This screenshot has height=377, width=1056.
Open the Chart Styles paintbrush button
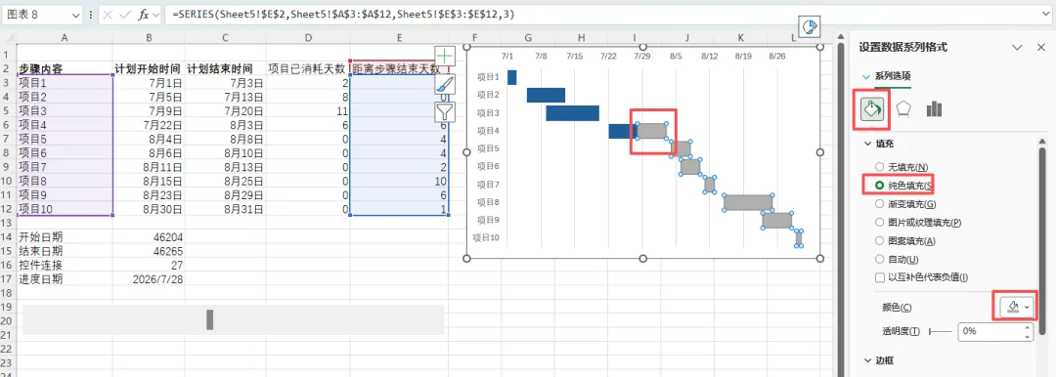coord(445,83)
